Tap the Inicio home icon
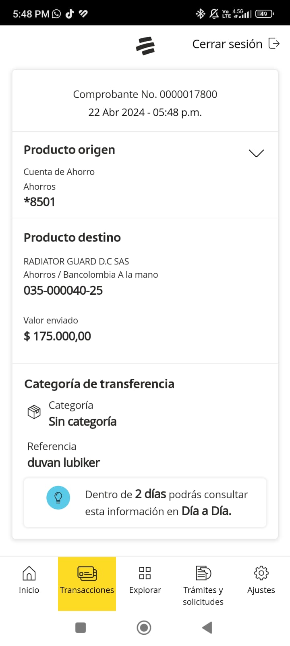The height and width of the screenshot is (646, 290). click(x=29, y=573)
